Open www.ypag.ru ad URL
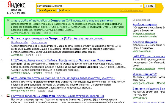Screen dimensions: 165x103 (x=140, y=98)
